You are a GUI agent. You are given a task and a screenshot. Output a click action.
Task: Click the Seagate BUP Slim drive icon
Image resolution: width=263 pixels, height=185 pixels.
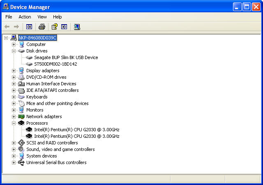tap(29, 57)
